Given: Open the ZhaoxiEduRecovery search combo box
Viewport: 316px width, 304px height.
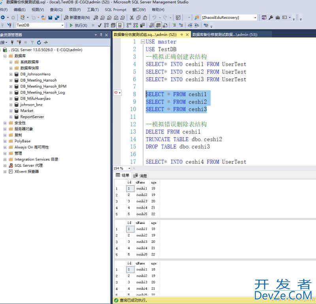Looking at the screenshot, I should click(255, 18).
